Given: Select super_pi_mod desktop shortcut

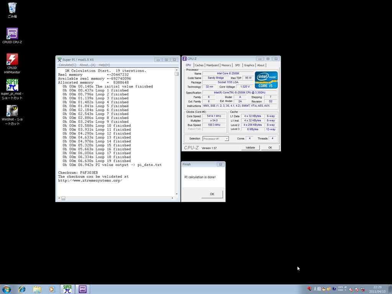Looking at the screenshot, I should [12, 89].
